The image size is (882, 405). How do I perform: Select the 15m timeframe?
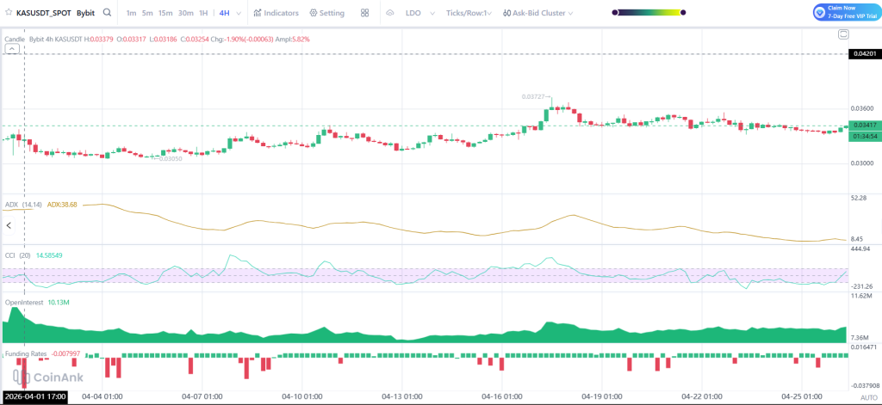click(x=165, y=13)
